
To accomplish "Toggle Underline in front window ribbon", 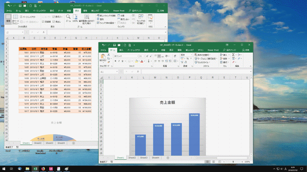I will [x=123, y=61].
